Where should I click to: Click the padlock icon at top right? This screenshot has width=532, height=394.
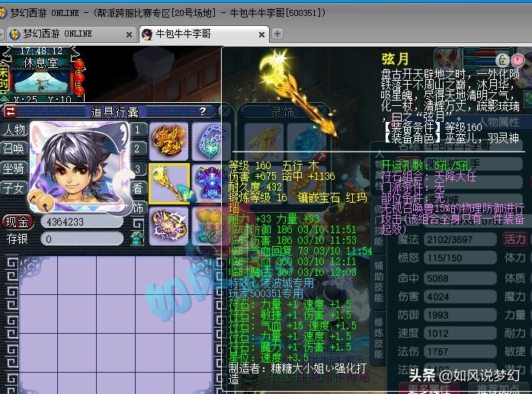pos(502,60)
